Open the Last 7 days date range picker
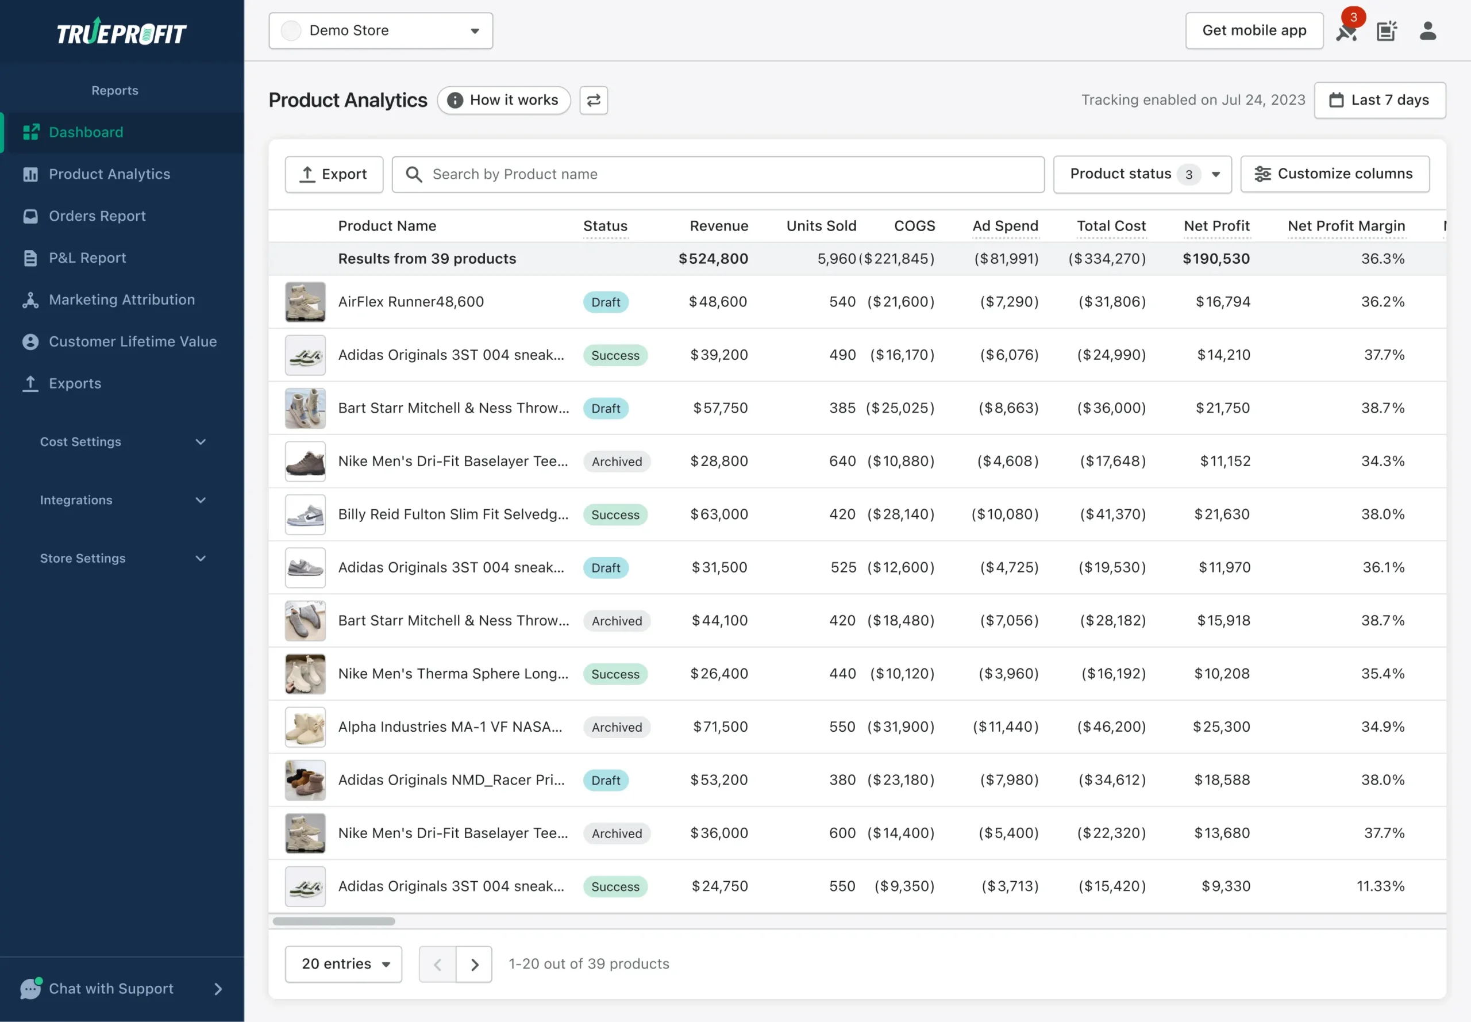 point(1380,100)
